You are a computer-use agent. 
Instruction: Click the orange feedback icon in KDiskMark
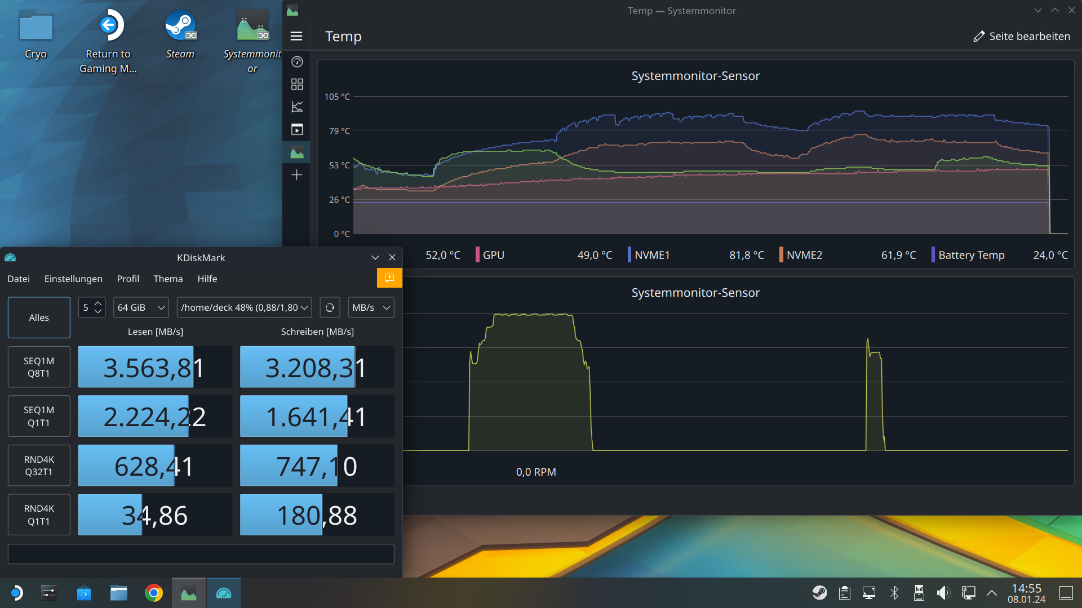(x=389, y=278)
